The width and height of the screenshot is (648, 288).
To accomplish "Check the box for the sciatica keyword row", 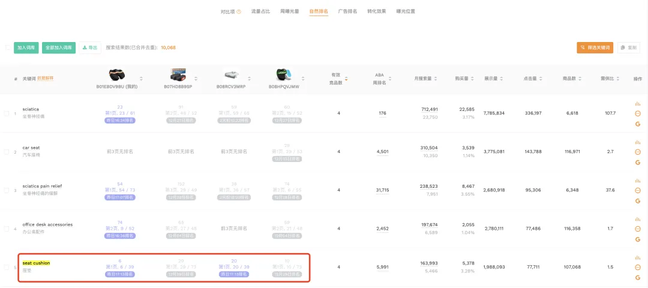I will [x=7, y=113].
